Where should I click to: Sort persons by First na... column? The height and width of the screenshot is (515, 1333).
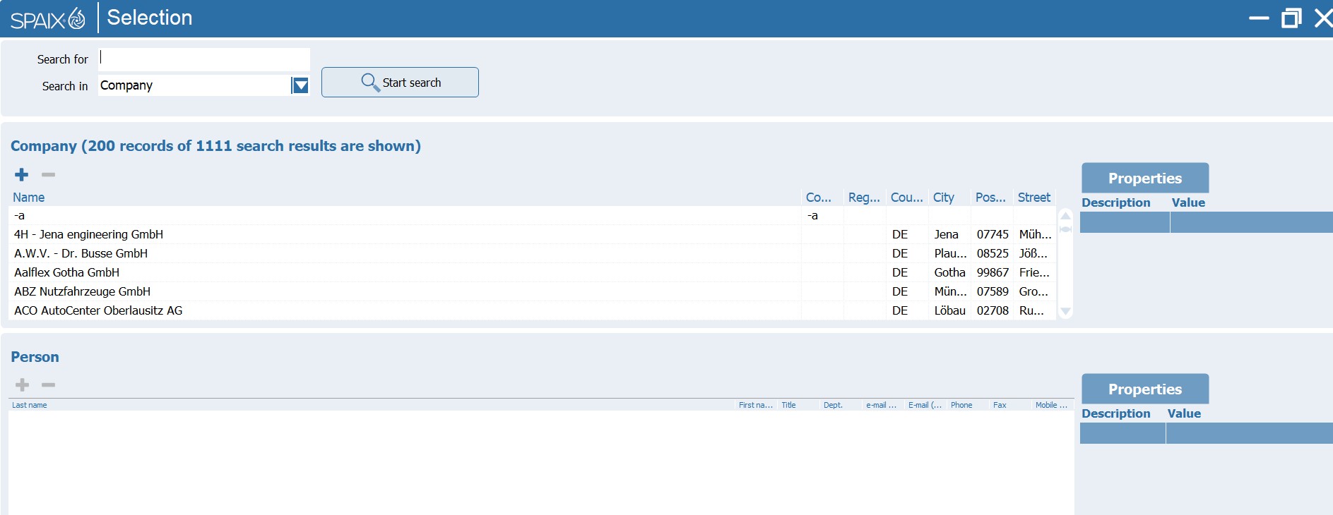[756, 405]
